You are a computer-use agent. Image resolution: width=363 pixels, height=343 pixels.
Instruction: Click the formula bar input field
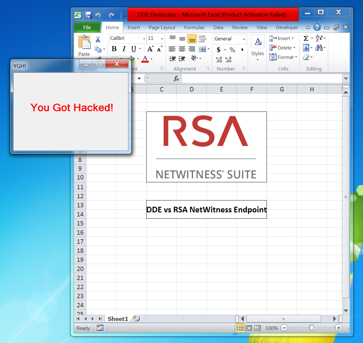tap(262, 79)
